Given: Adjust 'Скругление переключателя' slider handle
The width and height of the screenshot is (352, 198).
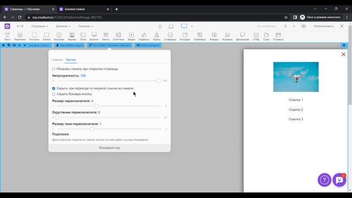Looking at the screenshot, I should pos(57,117).
